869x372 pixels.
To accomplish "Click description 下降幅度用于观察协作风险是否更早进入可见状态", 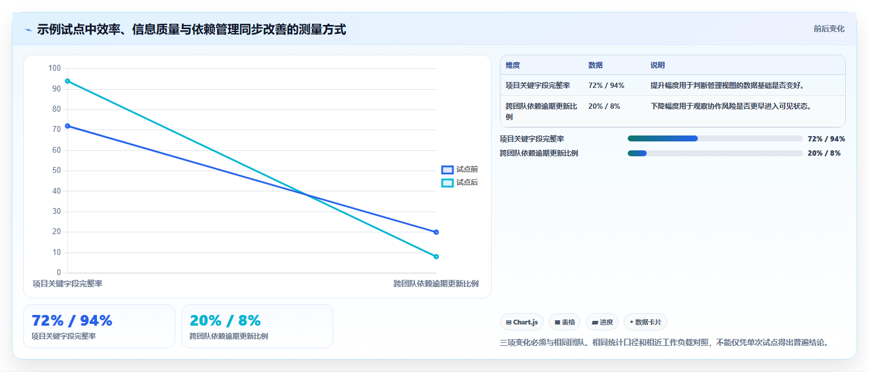I will click(x=731, y=106).
